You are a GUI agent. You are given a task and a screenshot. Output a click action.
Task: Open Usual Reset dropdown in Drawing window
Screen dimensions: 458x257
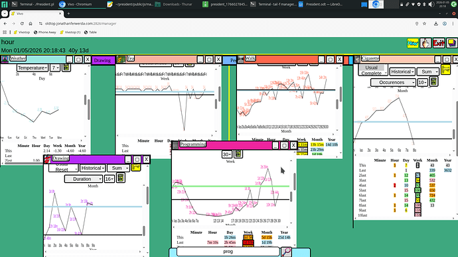[x=63, y=168]
